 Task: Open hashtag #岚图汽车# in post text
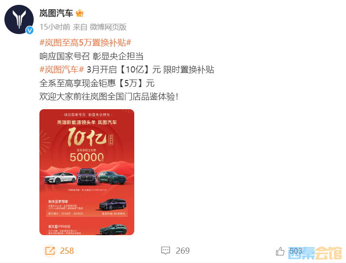tap(62, 69)
